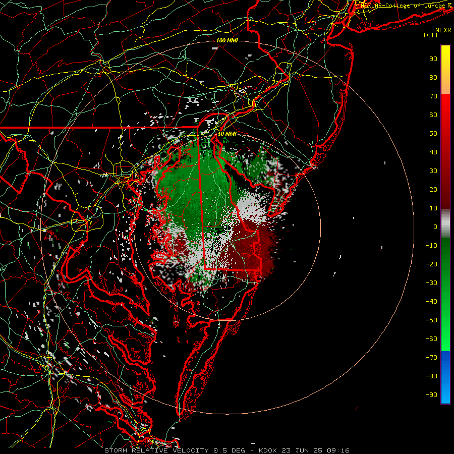The width and height of the screenshot is (454, 454).
Task: Click the 20 value on velocity scale
Action: 433,190
